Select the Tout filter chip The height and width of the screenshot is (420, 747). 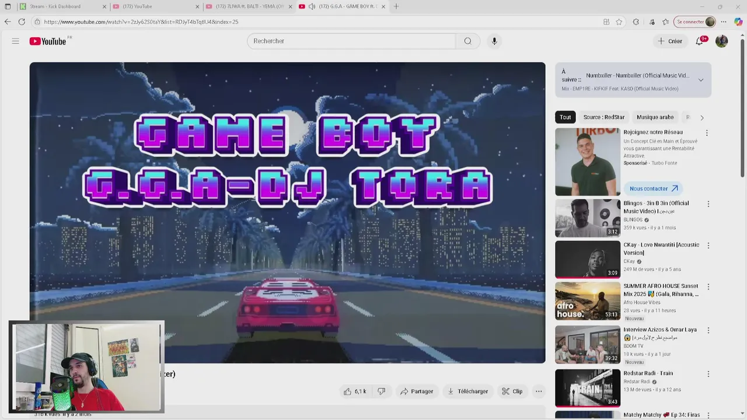point(566,117)
